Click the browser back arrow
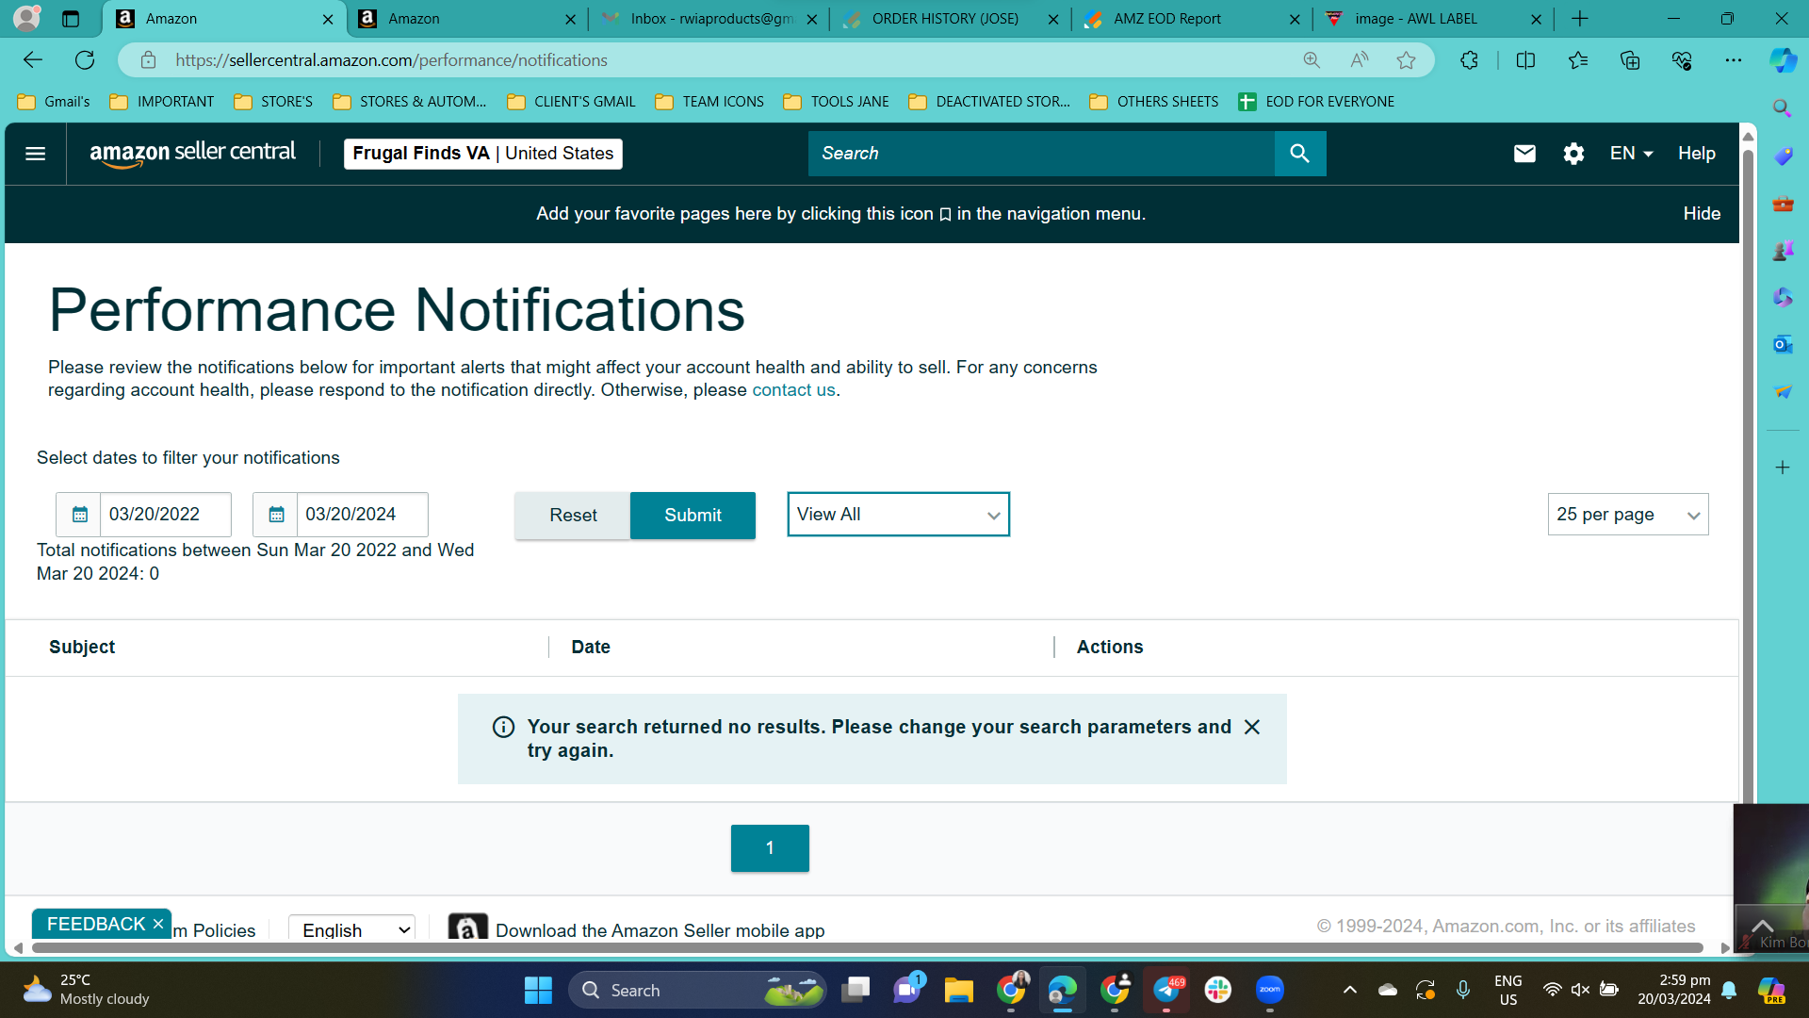The width and height of the screenshot is (1809, 1018). 33,60
